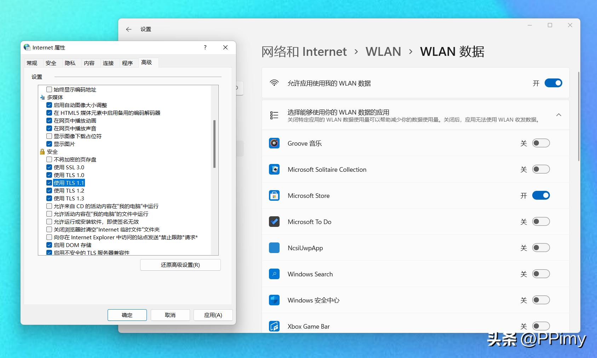Click the app list icon beside 选择能够使用你的 WLAN 数据的应用
Image resolution: width=597 pixels, height=358 pixels.
274,115
